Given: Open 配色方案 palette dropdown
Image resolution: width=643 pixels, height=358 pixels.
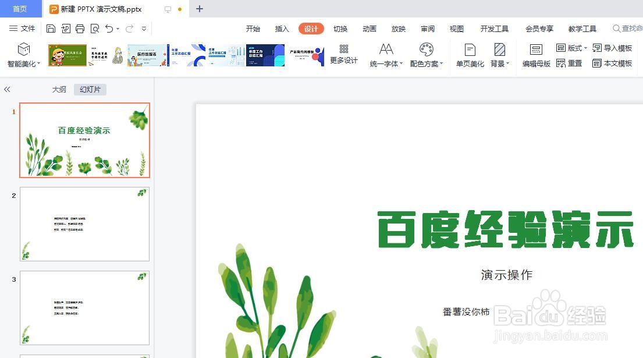Looking at the screenshot, I should pos(427,55).
